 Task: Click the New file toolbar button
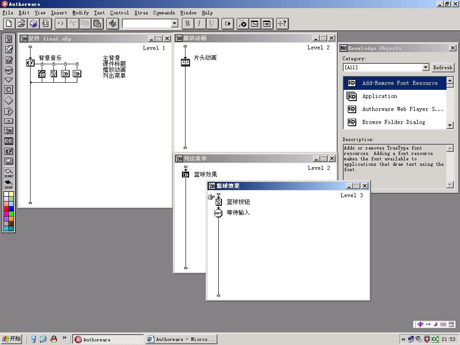tap(9, 23)
